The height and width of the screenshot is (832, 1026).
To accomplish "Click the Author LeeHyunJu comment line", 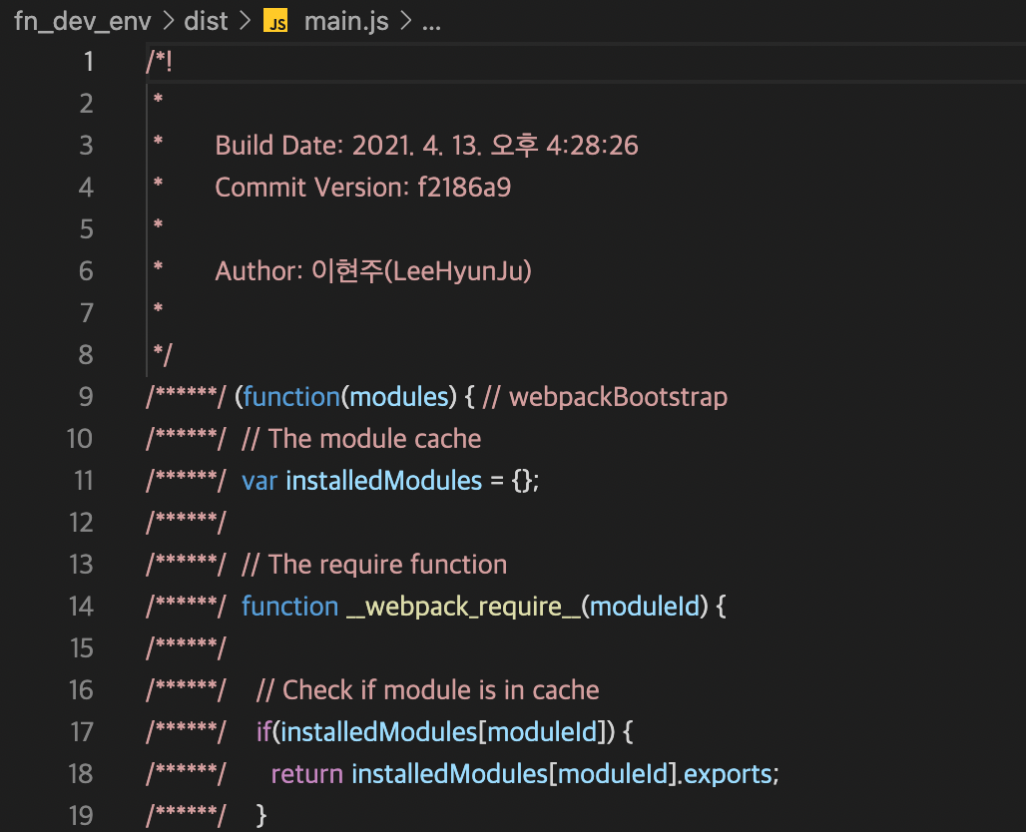I will coord(373,270).
